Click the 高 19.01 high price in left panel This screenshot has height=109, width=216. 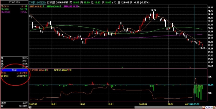[x=14, y=61]
